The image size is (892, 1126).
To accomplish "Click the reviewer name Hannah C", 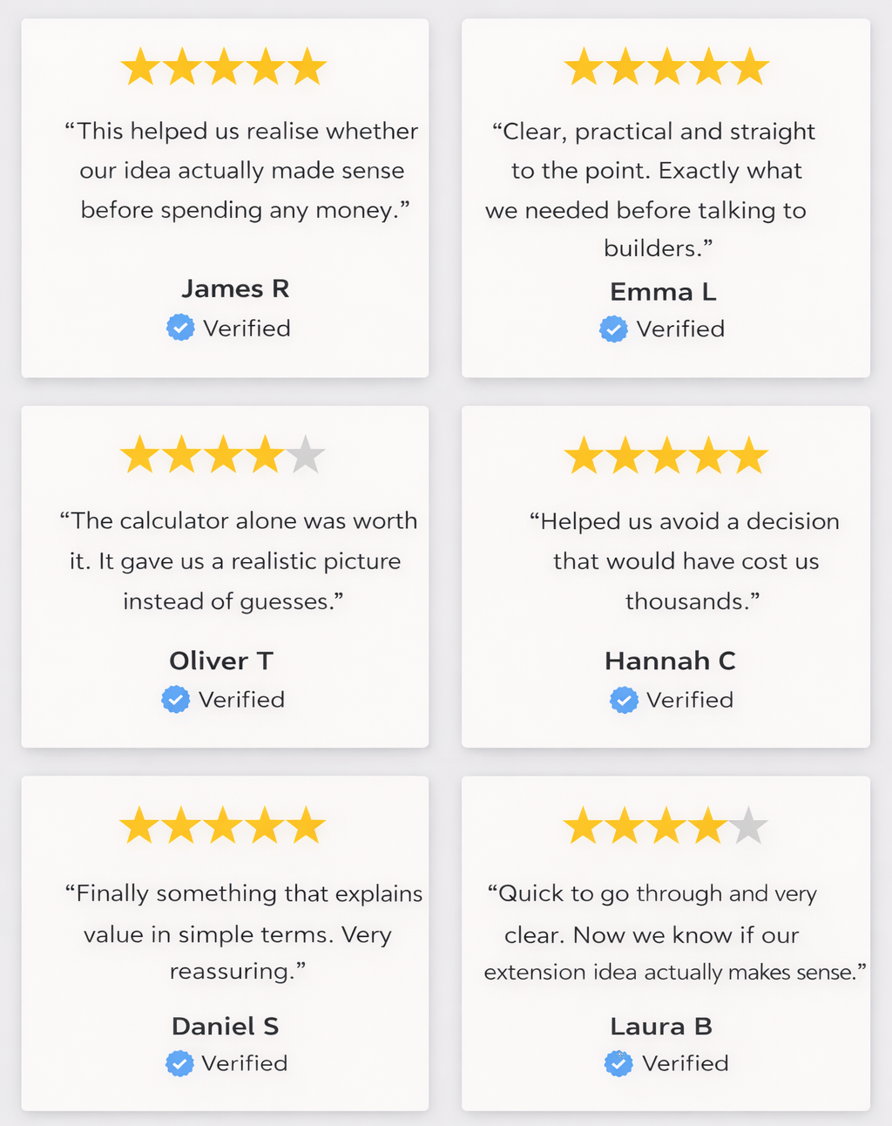I will (x=670, y=661).
